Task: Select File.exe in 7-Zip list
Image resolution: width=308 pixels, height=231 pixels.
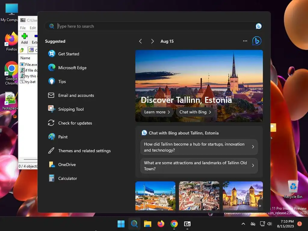Action: click(x=29, y=64)
